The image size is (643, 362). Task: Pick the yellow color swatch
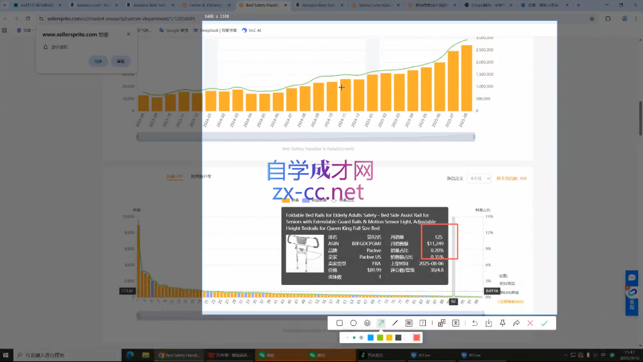tap(389, 338)
